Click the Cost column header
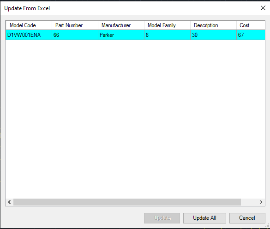Image resolution: width=270 pixels, height=229 pixels. [251, 25]
